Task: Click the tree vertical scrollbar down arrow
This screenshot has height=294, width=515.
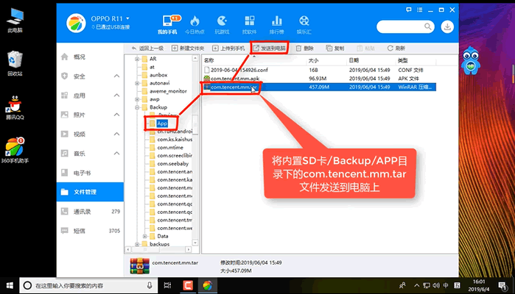Action: 195,243
